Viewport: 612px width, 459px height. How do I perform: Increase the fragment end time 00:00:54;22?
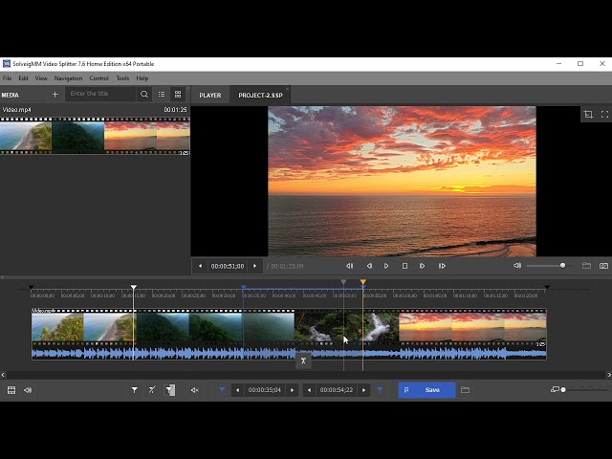point(363,390)
